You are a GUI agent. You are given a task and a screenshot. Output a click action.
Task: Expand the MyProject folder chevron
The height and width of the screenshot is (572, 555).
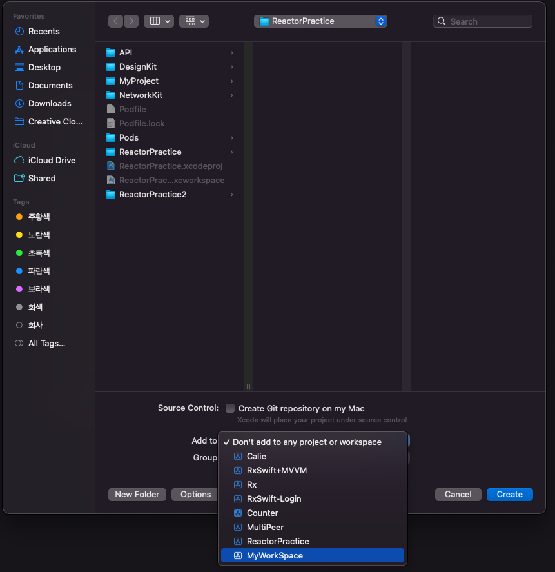click(x=231, y=81)
